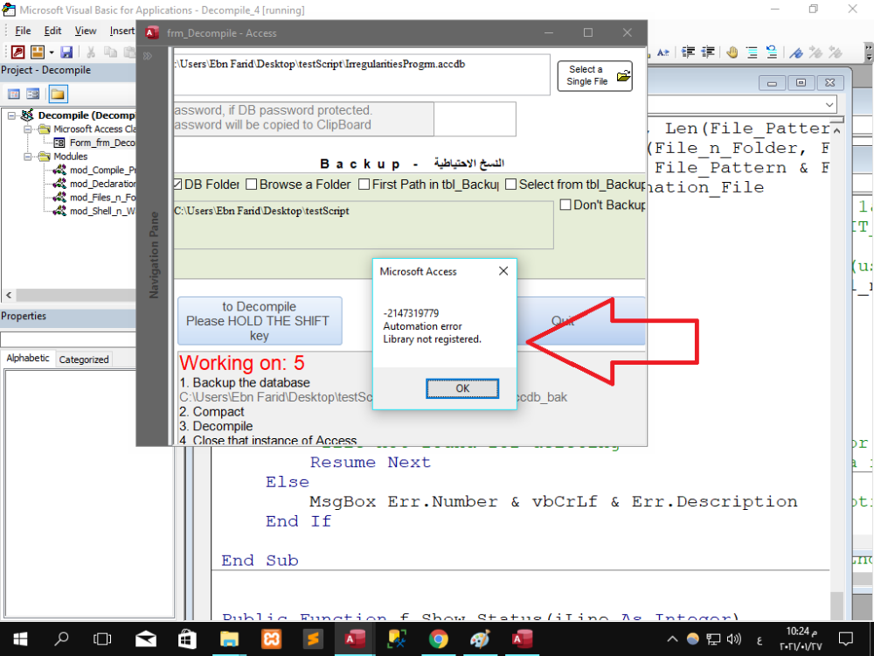874x656 pixels.
Task: Open the Edit menu
Action: point(53,31)
